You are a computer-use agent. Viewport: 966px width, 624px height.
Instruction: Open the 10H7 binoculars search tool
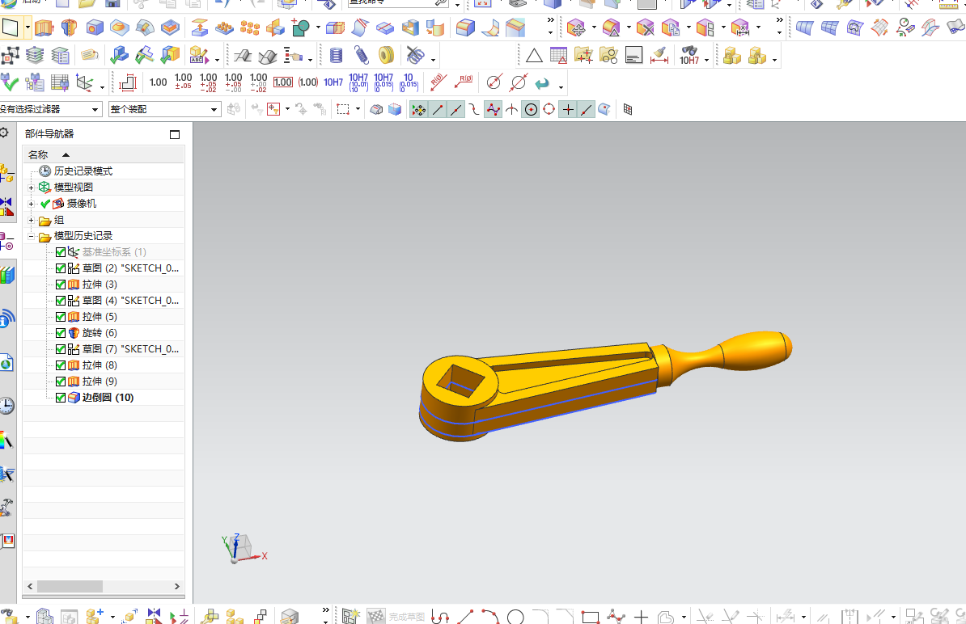(689, 55)
